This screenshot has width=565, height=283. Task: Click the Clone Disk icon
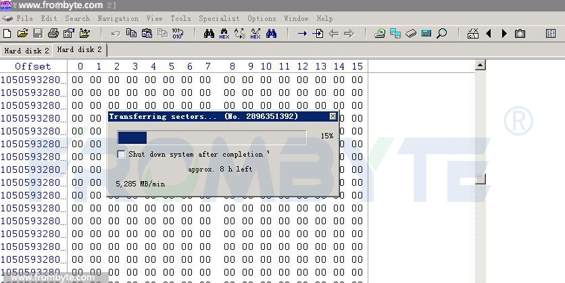(x=395, y=34)
